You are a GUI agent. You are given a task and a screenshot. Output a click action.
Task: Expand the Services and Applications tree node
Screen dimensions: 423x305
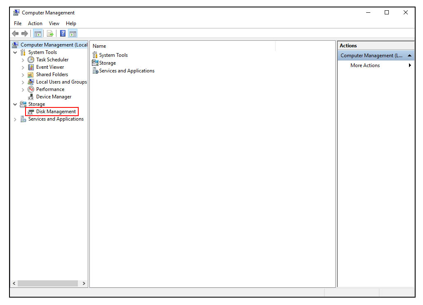(x=15, y=119)
